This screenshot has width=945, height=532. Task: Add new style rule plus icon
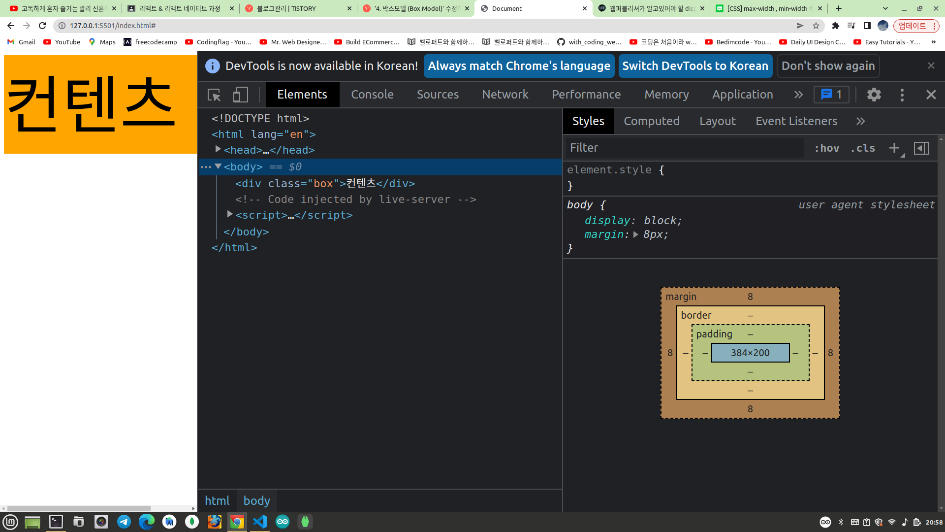(x=894, y=148)
